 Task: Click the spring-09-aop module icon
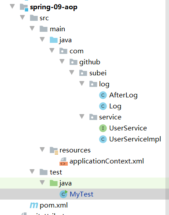[x=24, y=7]
